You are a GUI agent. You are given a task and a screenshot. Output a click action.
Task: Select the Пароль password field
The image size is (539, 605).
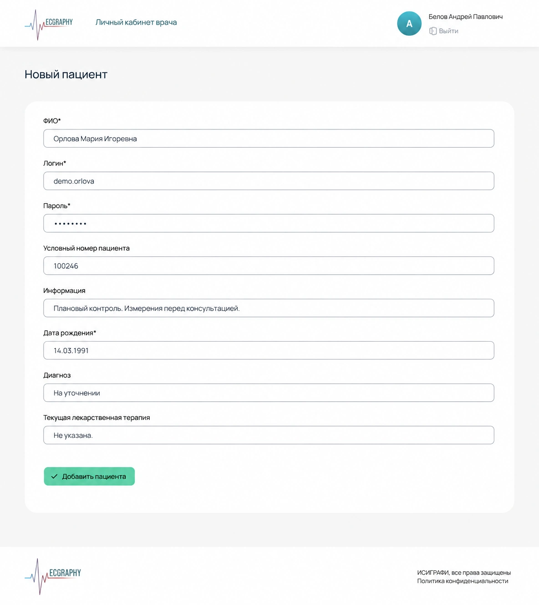point(269,223)
